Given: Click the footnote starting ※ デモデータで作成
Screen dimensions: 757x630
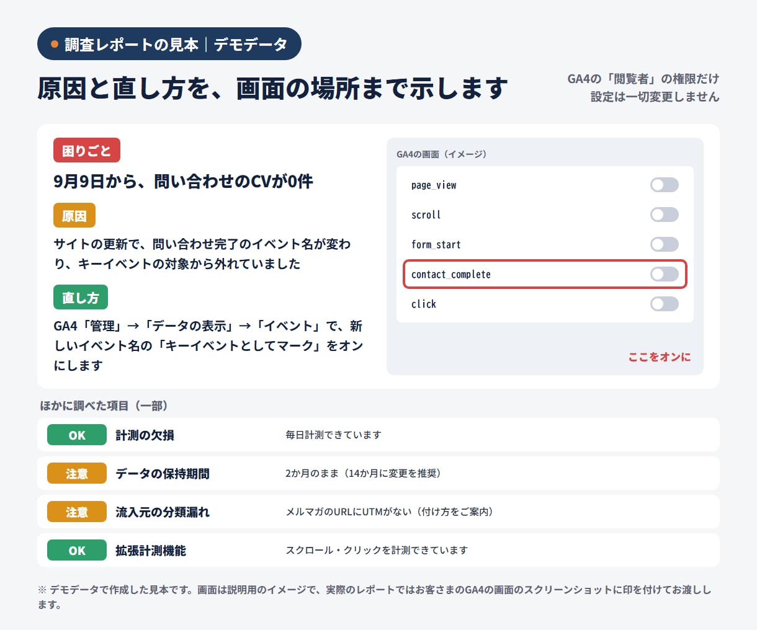Looking at the screenshot, I should pyautogui.click(x=374, y=597).
